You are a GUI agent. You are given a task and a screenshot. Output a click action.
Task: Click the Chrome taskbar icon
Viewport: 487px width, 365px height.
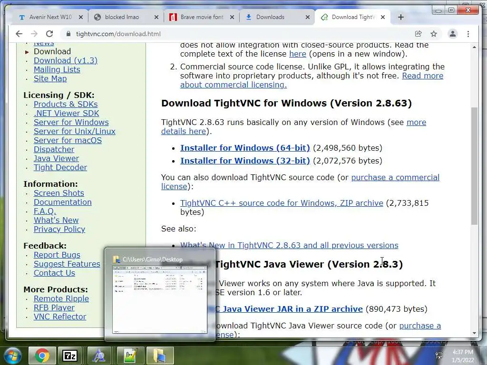[x=42, y=355]
